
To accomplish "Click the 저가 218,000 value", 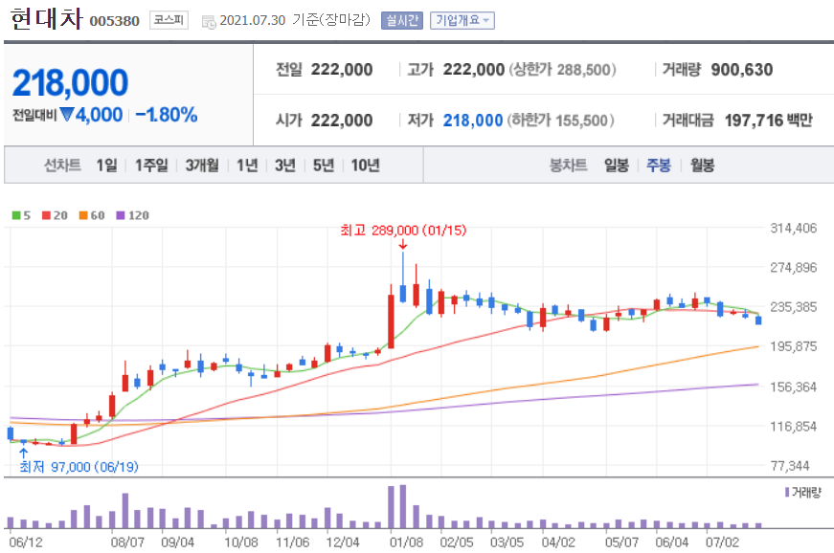I will tap(473, 121).
